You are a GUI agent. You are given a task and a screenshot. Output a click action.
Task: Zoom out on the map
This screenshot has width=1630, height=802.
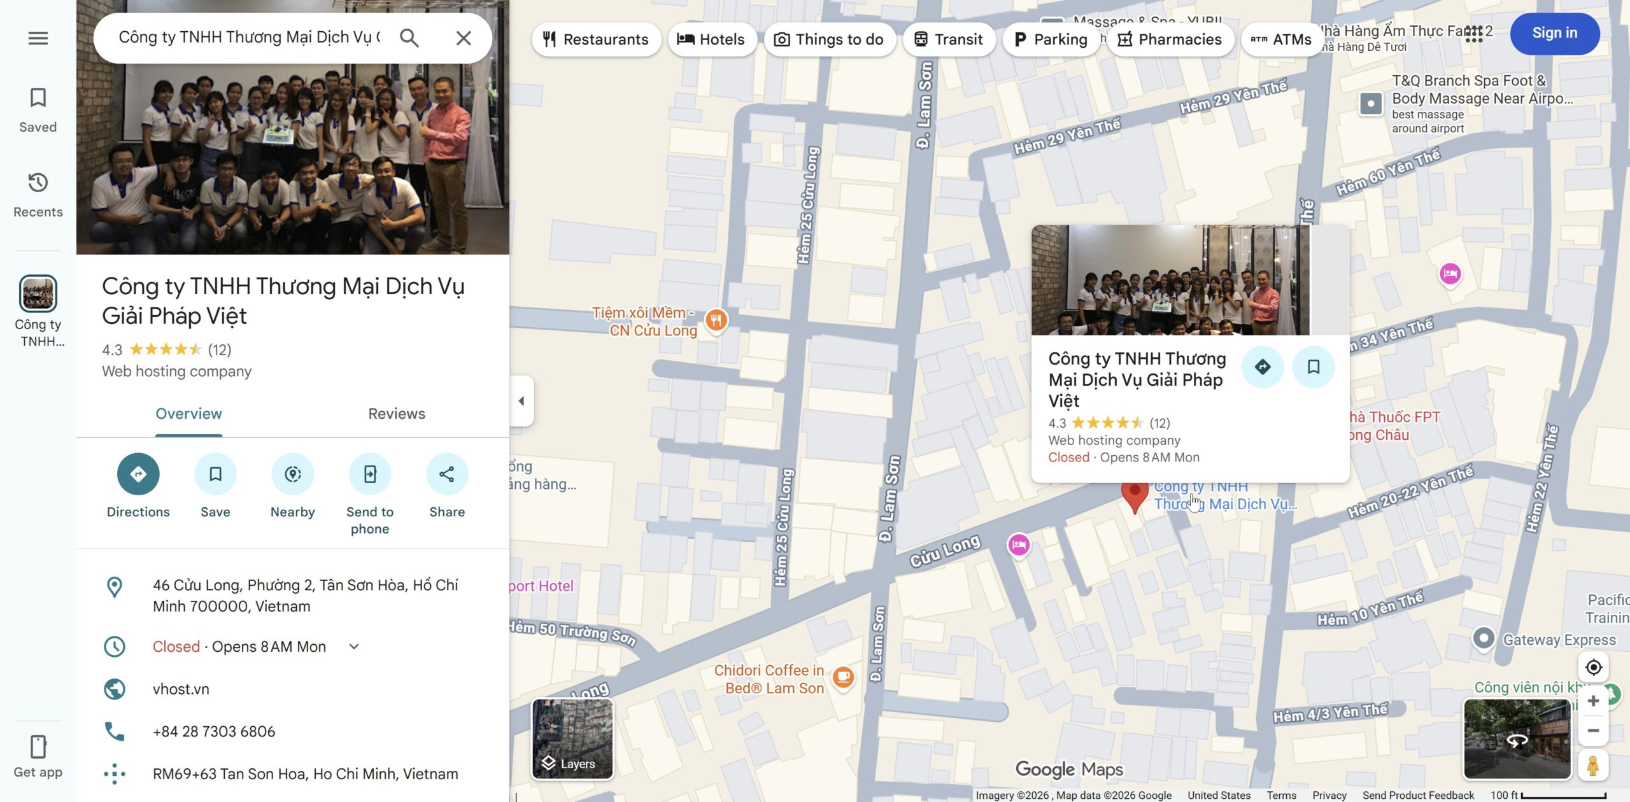pos(1593,730)
